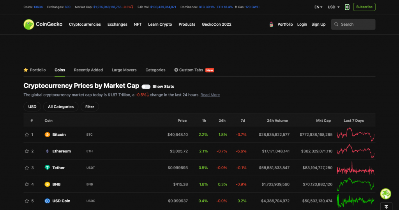Sort by 7d column header
This screenshot has height=210, width=399.
(x=243, y=121)
